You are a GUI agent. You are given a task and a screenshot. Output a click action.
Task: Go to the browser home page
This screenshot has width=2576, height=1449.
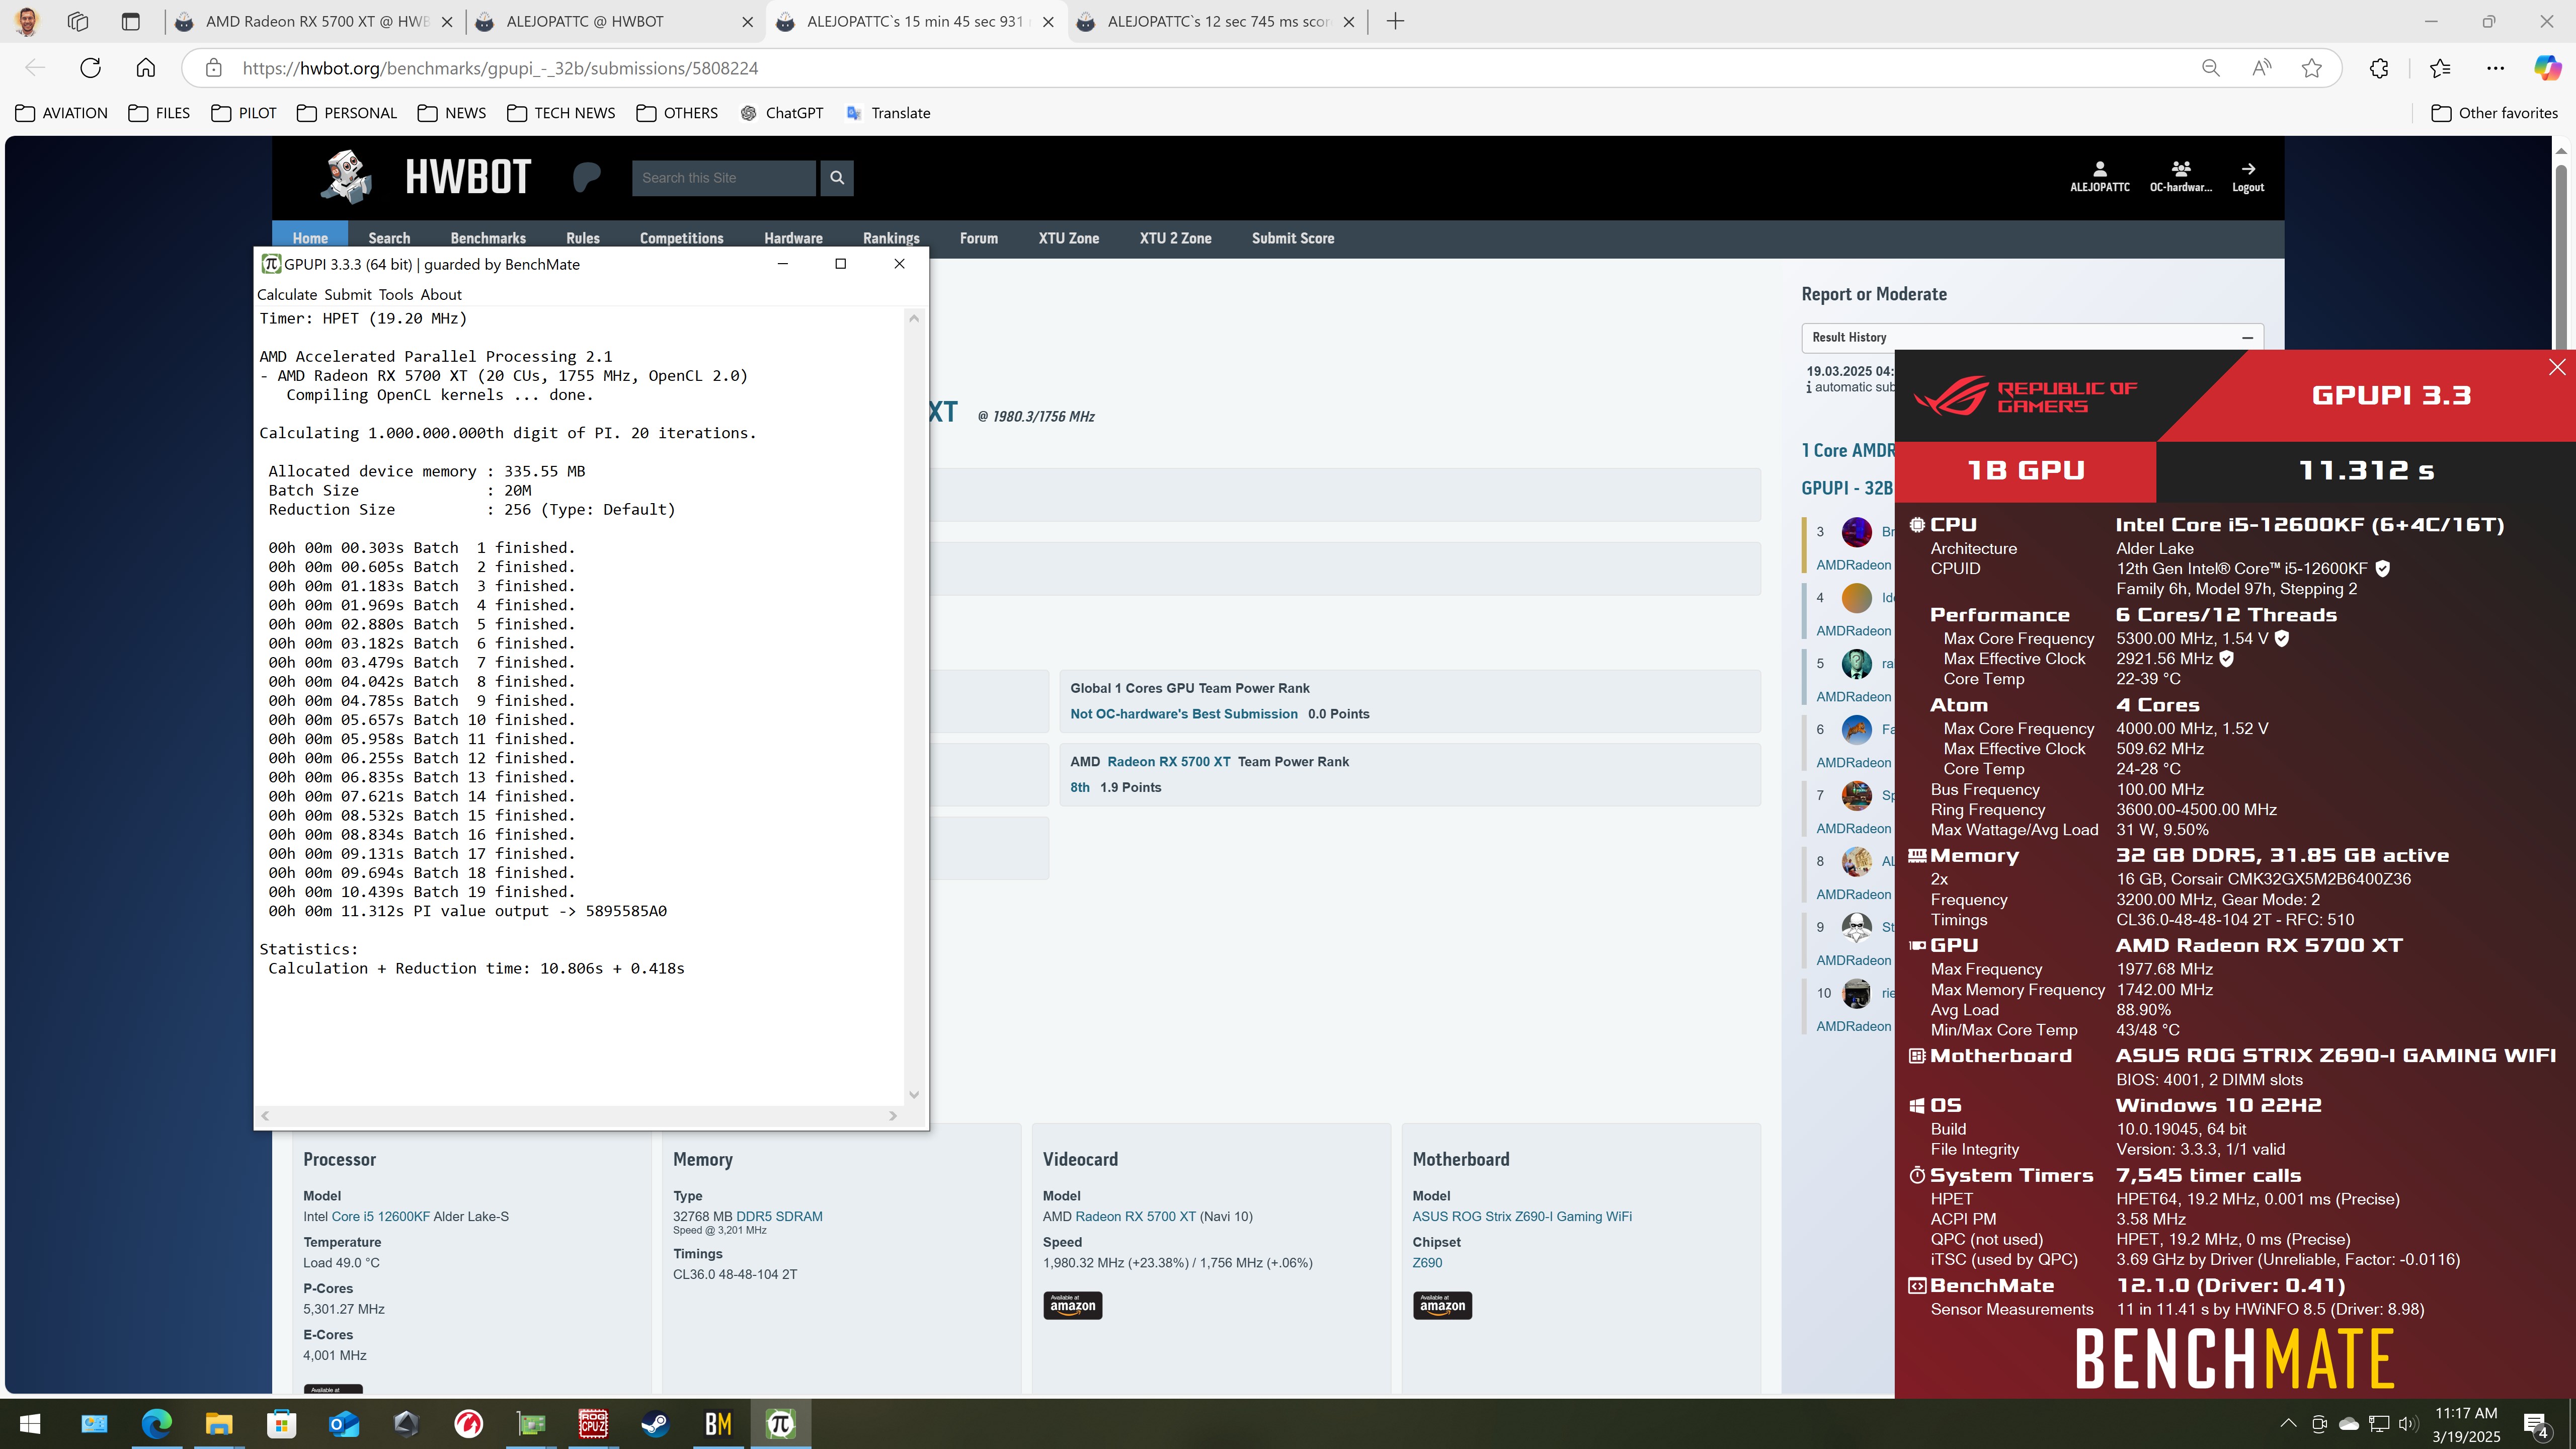coord(146,68)
